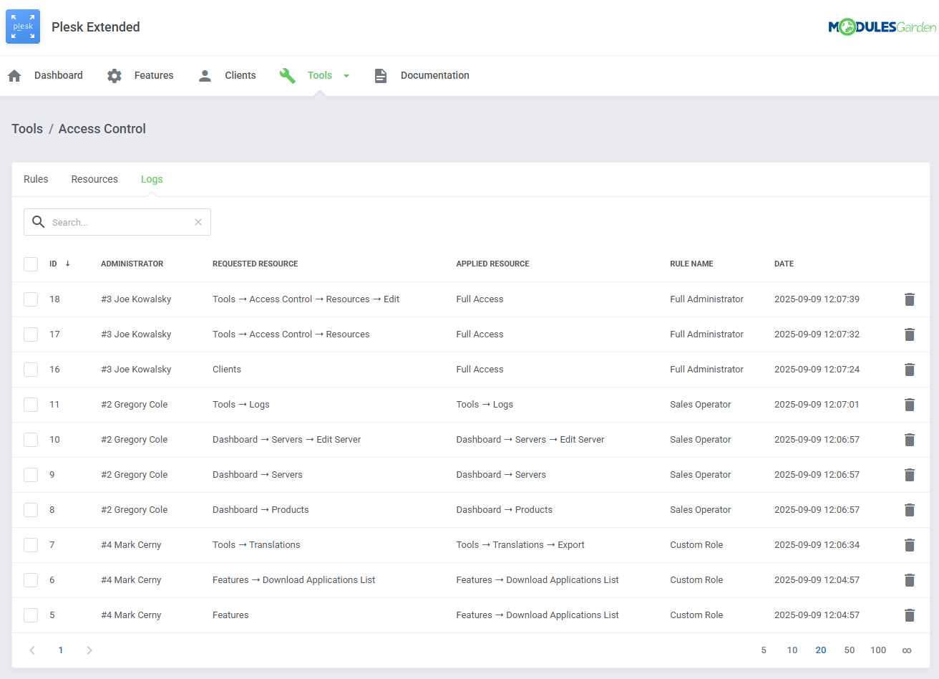Screen dimensions: 939x679
Task: Toggle the ID column sort arrow
Action: (x=68, y=264)
